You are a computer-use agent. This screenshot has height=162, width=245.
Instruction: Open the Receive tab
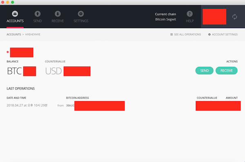pyautogui.click(x=58, y=17)
